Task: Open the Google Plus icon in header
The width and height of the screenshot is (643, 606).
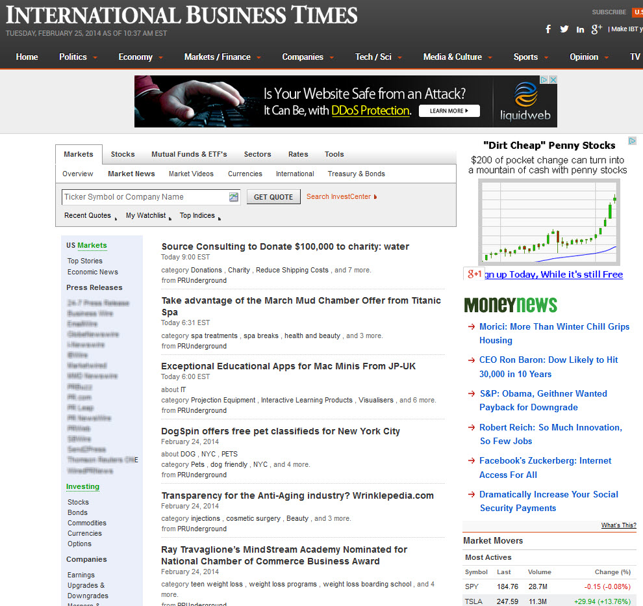Action: [597, 29]
